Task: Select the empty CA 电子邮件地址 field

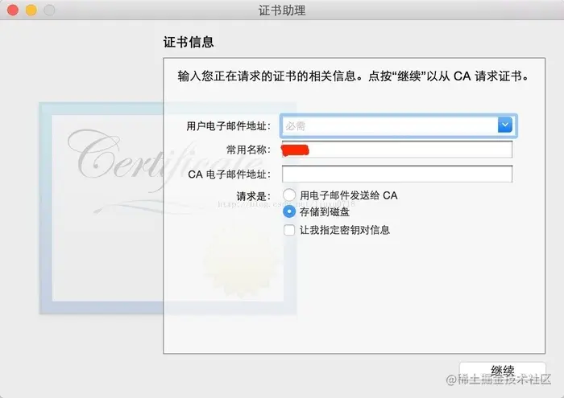Action: pyautogui.click(x=397, y=174)
